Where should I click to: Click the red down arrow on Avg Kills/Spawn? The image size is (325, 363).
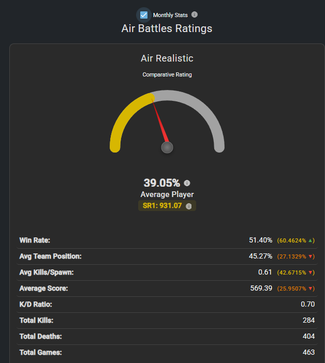tap(312, 273)
